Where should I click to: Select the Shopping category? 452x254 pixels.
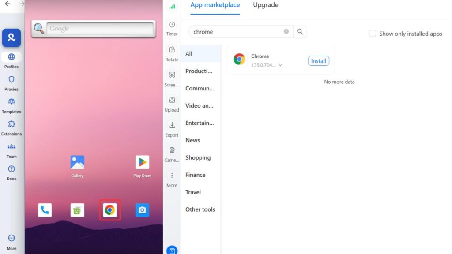198,157
